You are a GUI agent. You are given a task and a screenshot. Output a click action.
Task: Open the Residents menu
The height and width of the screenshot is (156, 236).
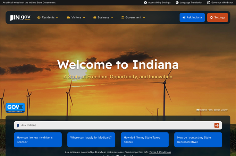click(x=48, y=17)
